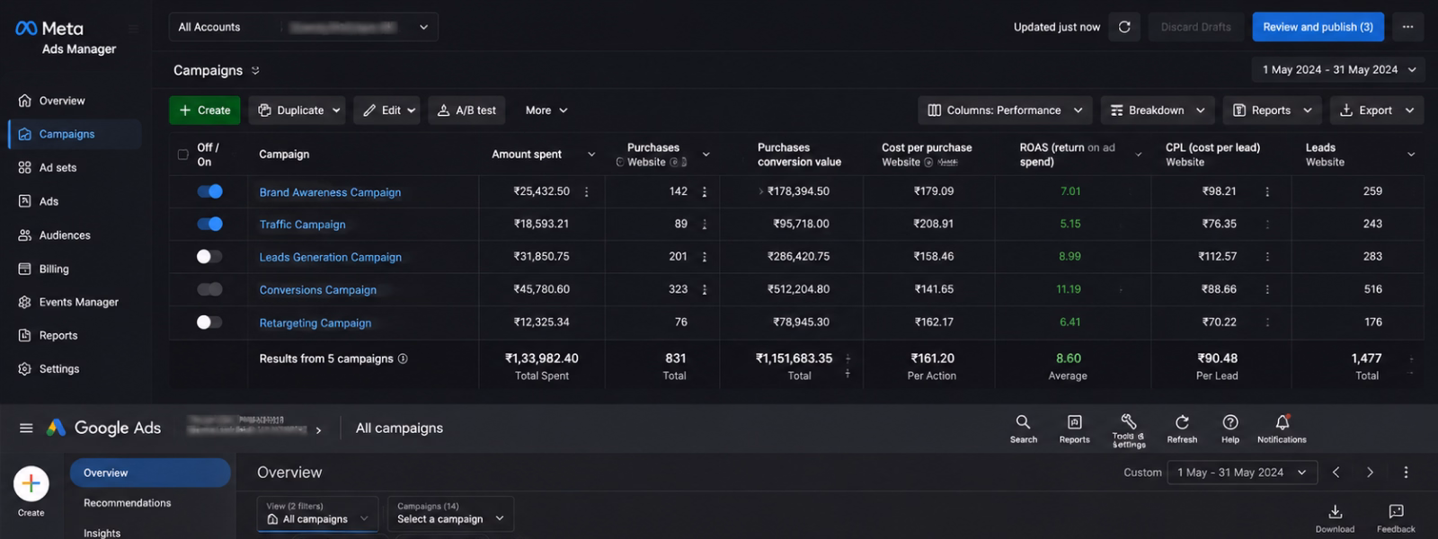The image size is (1438, 539).
Task: Open Retargeting Campaign link
Action: click(x=315, y=323)
